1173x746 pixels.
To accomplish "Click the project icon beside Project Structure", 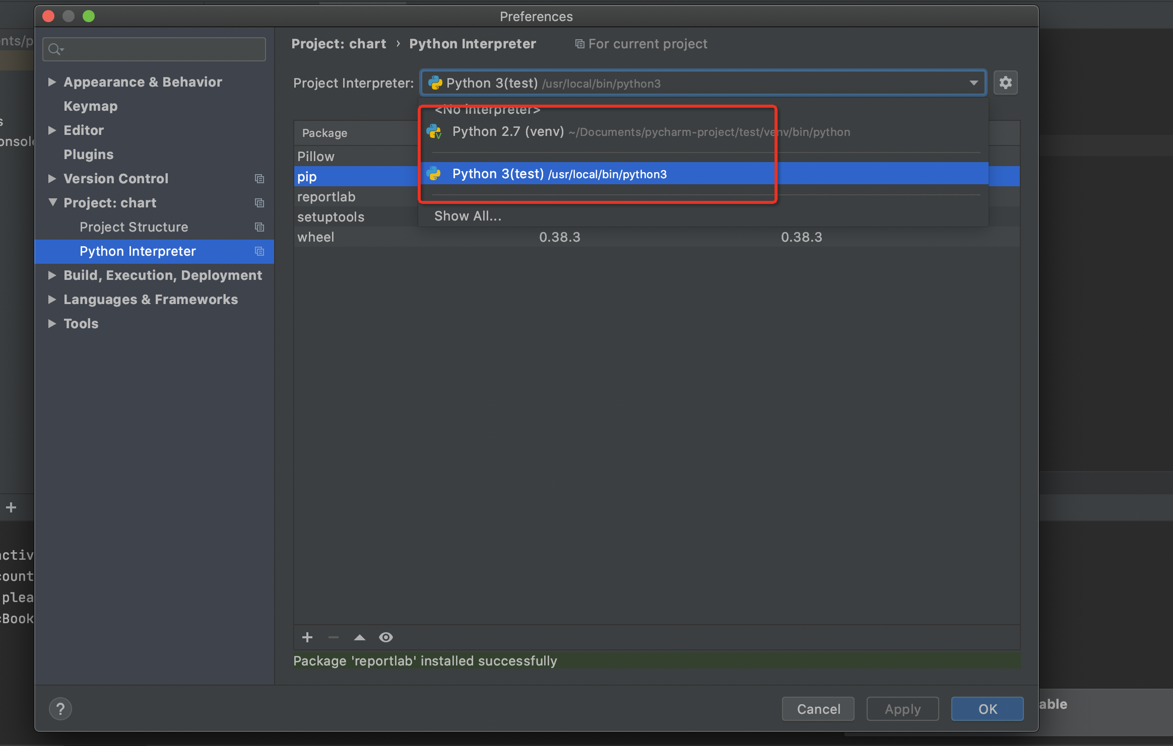I will [x=259, y=227].
